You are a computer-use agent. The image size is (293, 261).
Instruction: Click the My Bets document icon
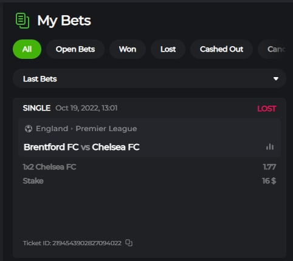[22, 21]
